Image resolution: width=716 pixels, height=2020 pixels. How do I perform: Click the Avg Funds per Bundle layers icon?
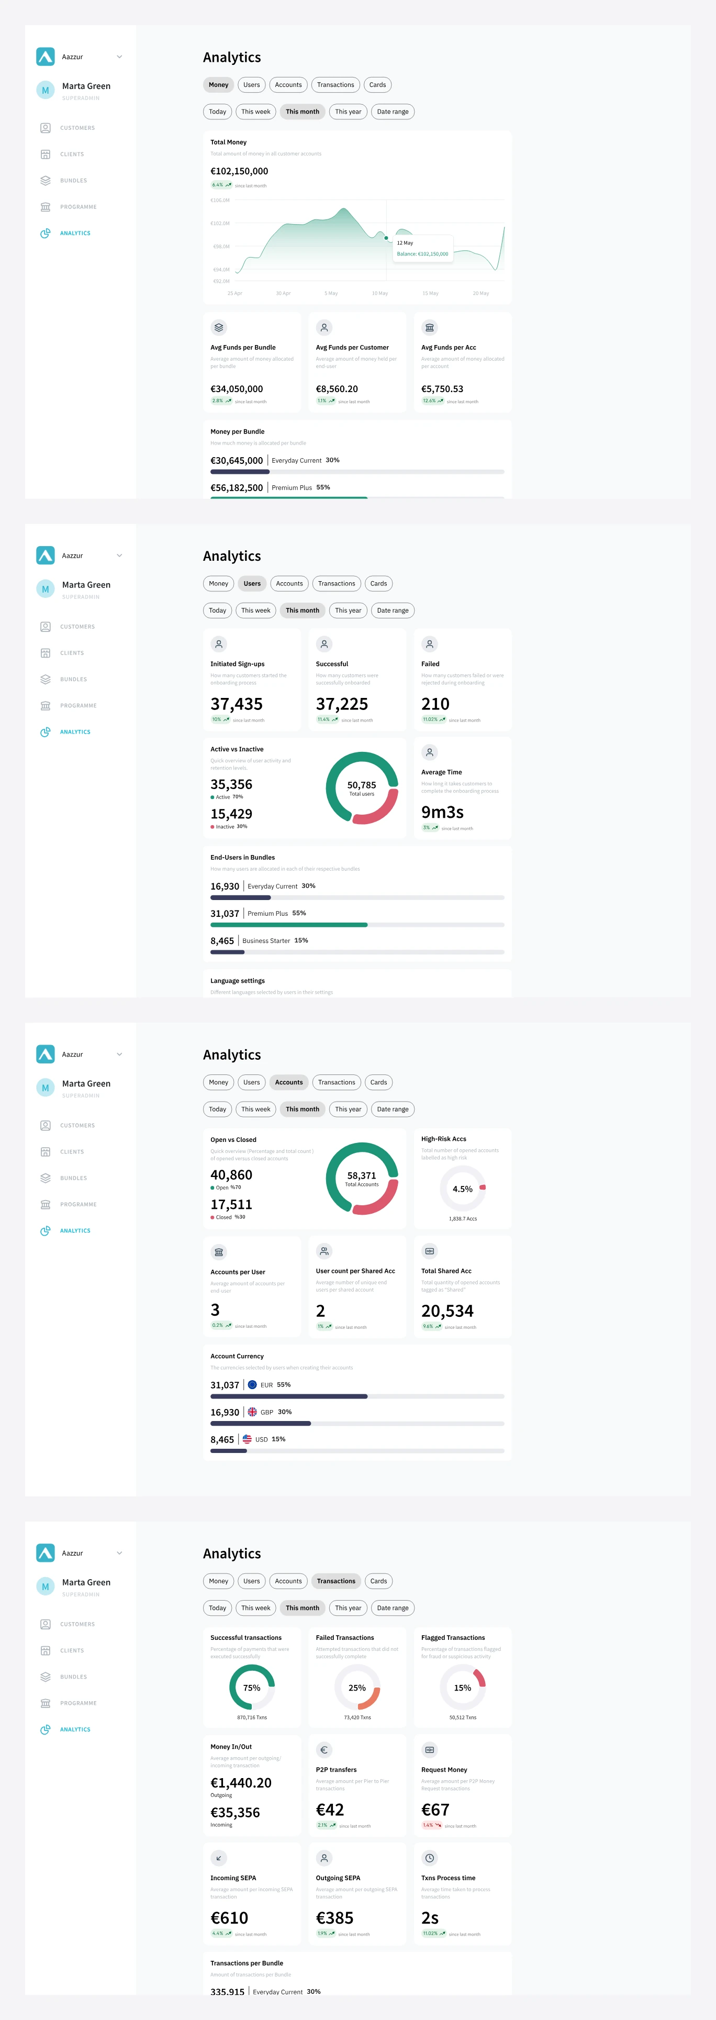point(219,328)
